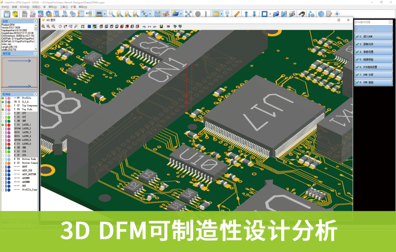Image resolution: width=396 pixels, height=252 pixels.
Task: Select the ruler measure tool
Action: (x=237, y=14)
